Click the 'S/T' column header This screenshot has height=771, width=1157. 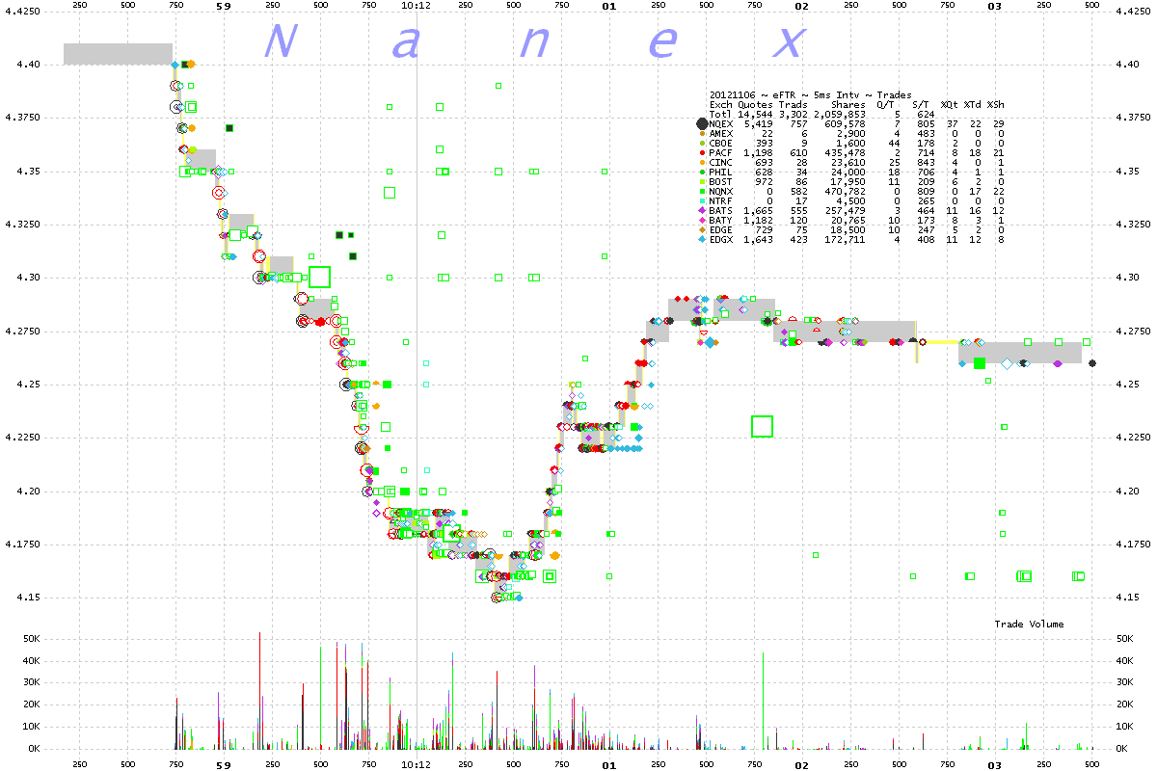coord(920,104)
